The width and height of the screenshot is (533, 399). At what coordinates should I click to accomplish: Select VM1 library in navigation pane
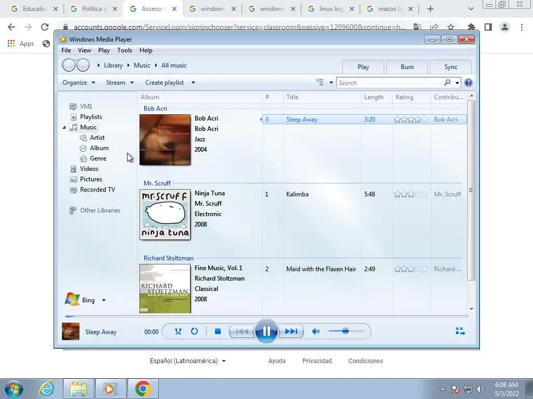point(86,107)
